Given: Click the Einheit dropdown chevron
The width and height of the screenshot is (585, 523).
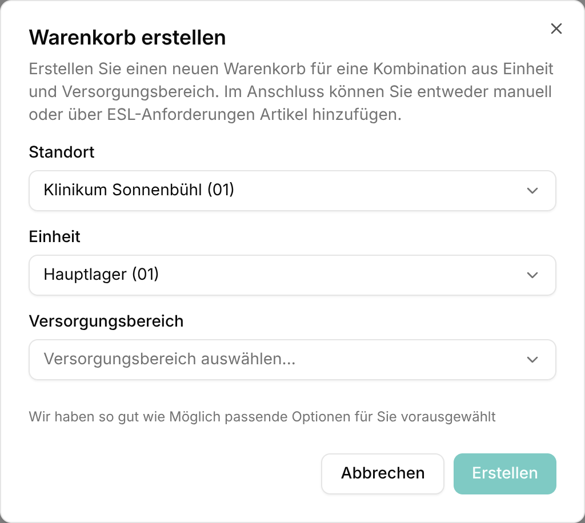Looking at the screenshot, I should click(x=532, y=275).
